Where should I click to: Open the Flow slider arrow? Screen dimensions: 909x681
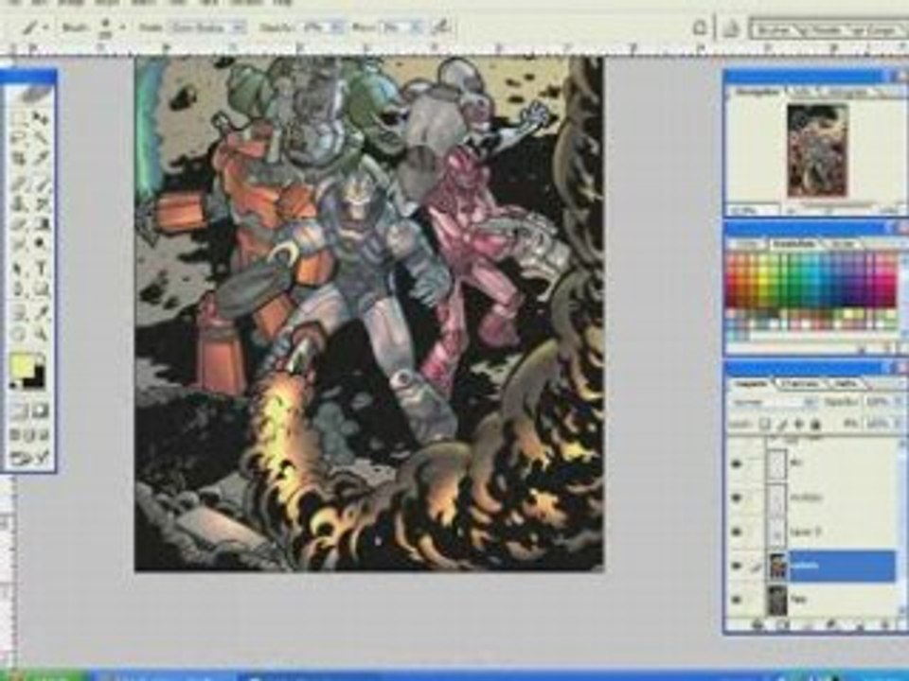pyautogui.click(x=417, y=27)
